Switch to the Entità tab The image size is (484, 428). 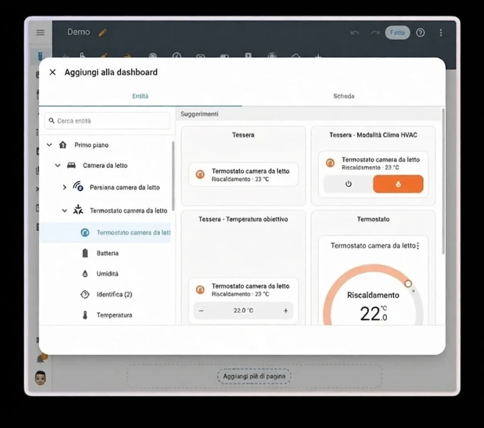click(x=140, y=96)
